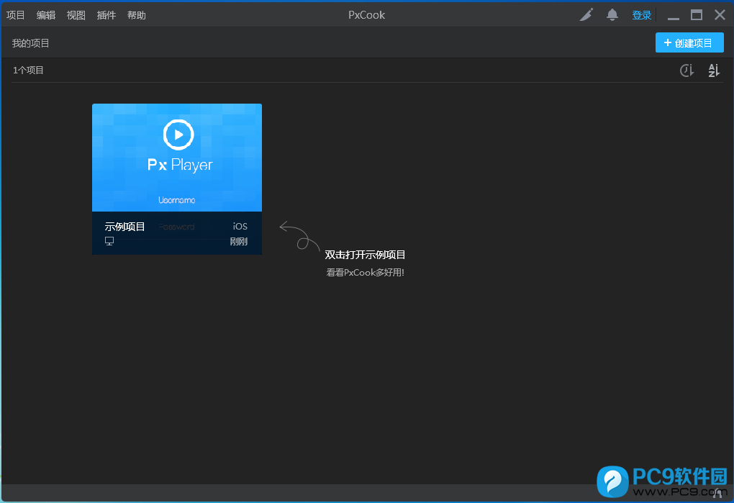This screenshot has height=503, width=734.
Task: Click the 1个项目 count label
Action: click(28, 71)
